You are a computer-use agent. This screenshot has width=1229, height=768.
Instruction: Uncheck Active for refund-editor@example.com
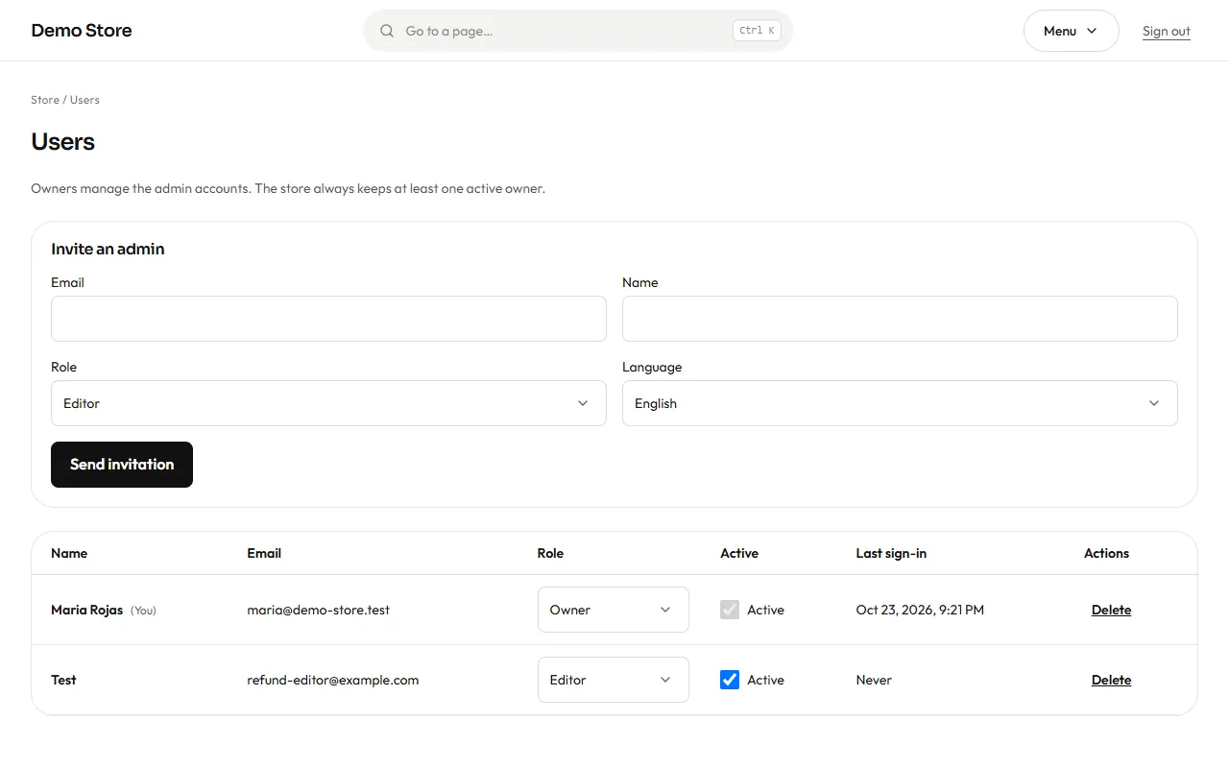(x=730, y=680)
